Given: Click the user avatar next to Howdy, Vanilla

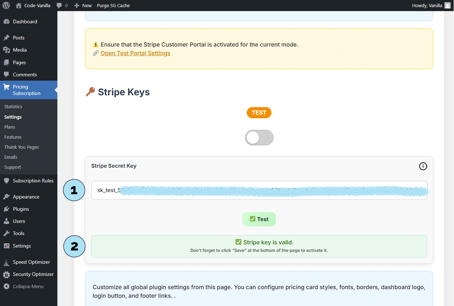Looking at the screenshot, I should (448, 5).
